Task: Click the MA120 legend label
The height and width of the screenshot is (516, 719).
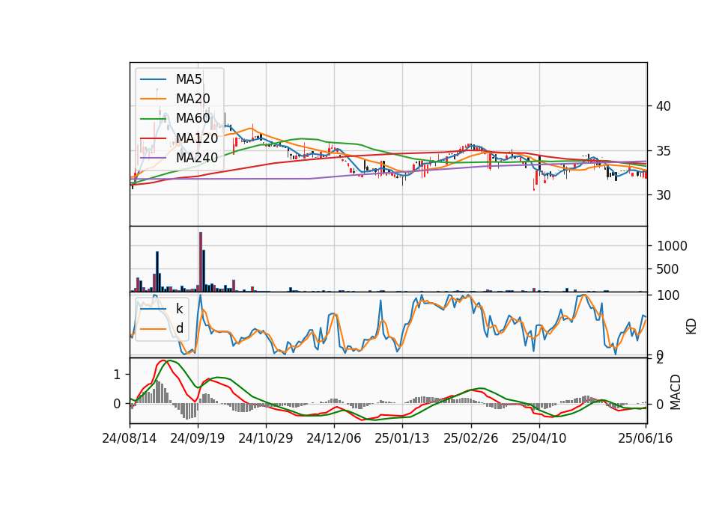Action: [197, 138]
